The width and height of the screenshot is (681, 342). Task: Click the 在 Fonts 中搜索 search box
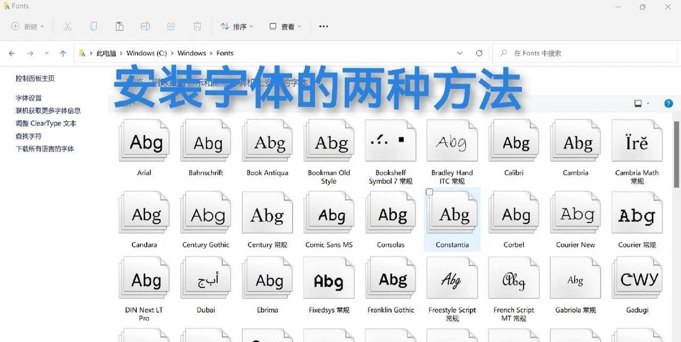click(584, 53)
